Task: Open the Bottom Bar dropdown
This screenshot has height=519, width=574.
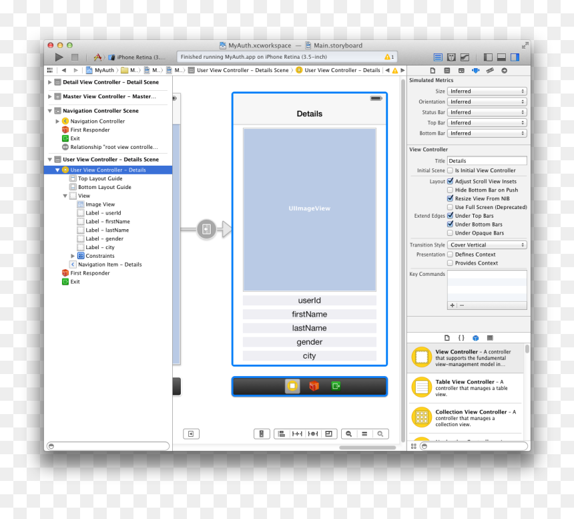Action: [487, 134]
